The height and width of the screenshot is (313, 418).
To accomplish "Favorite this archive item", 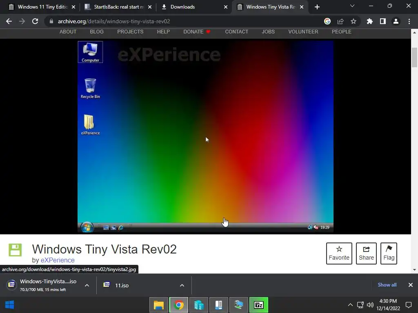I will [339, 253].
